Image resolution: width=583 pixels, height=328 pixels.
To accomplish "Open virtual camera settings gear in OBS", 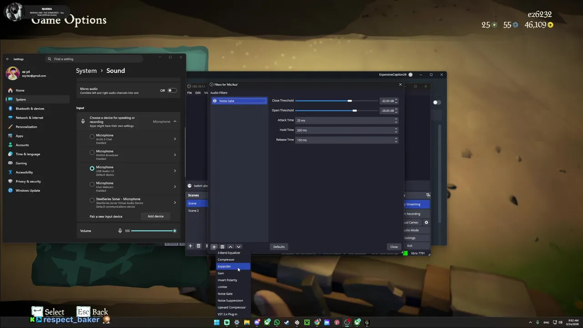I will [426, 222].
